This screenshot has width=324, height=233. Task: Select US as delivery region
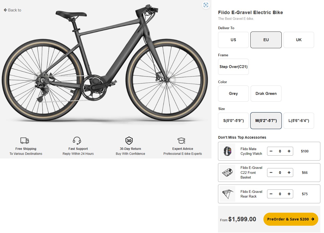pyautogui.click(x=233, y=40)
